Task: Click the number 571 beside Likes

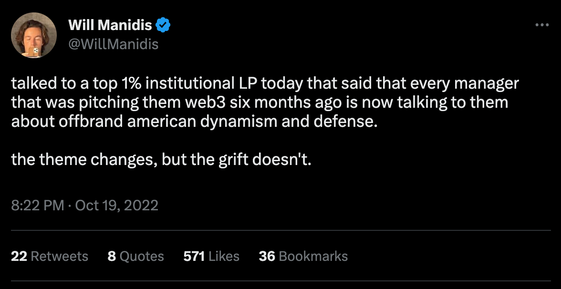Action: [x=194, y=256]
